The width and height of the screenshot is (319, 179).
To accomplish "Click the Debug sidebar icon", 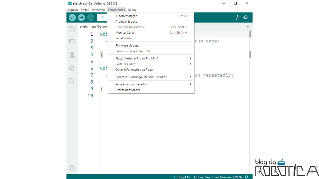I will click(x=72, y=68).
